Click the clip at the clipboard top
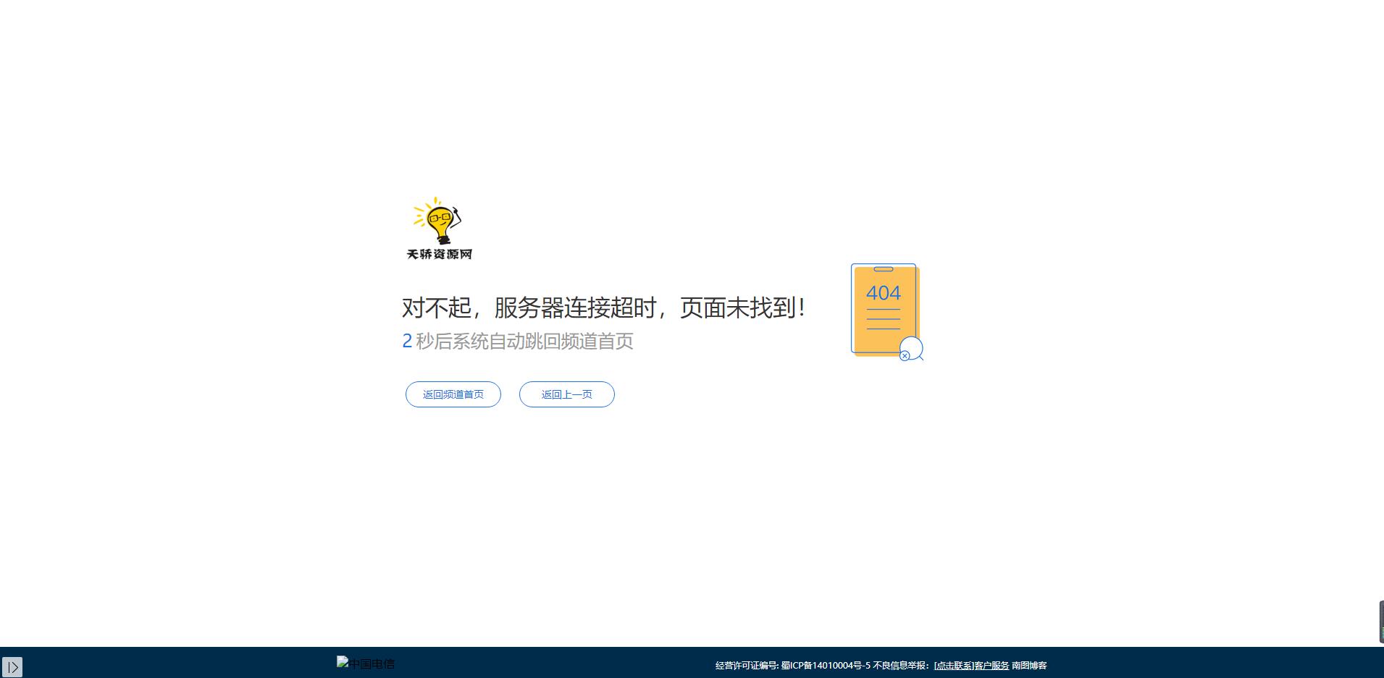Image resolution: width=1384 pixels, height=678 pixels. (883, 269)
